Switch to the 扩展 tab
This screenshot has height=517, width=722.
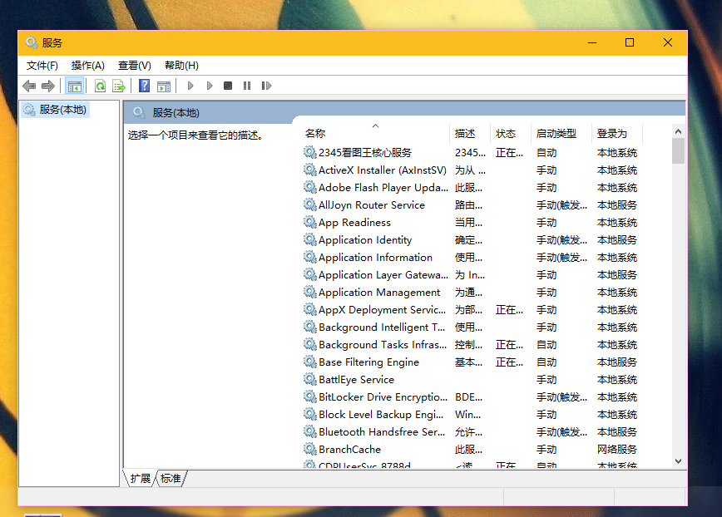(140, 479)
